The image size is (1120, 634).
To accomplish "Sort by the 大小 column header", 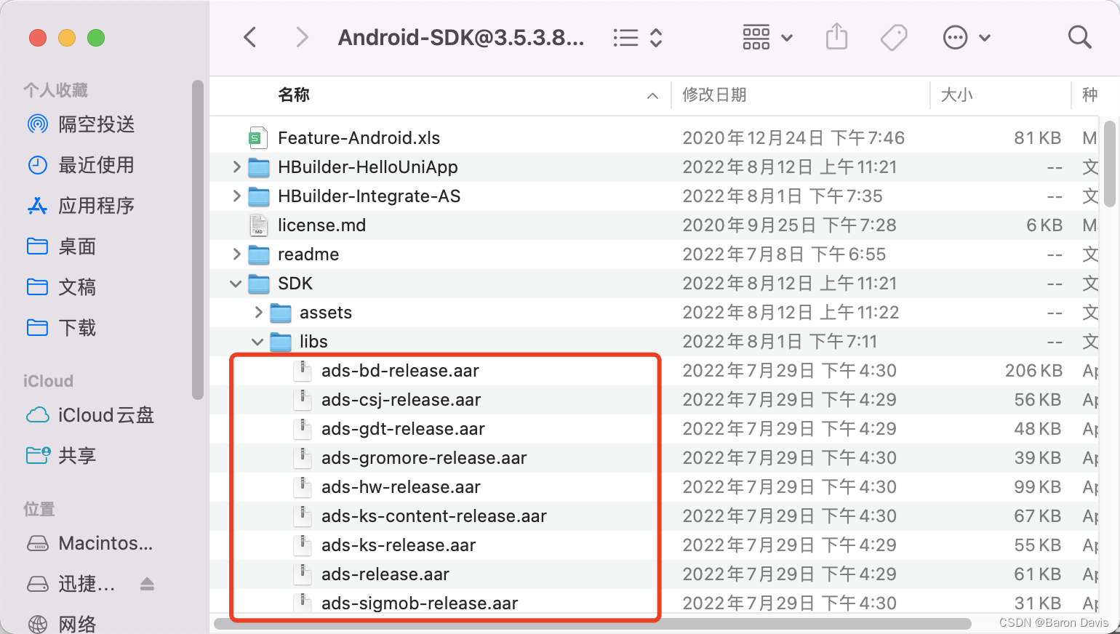I will coord(957,95).
